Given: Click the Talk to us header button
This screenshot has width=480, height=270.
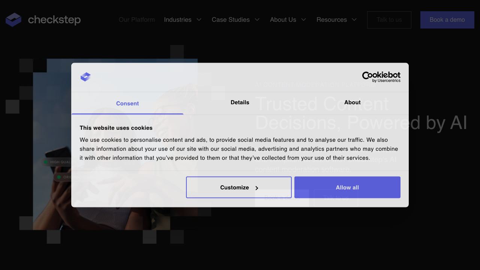Looking at the screenshot, I should tap(389, 20).
